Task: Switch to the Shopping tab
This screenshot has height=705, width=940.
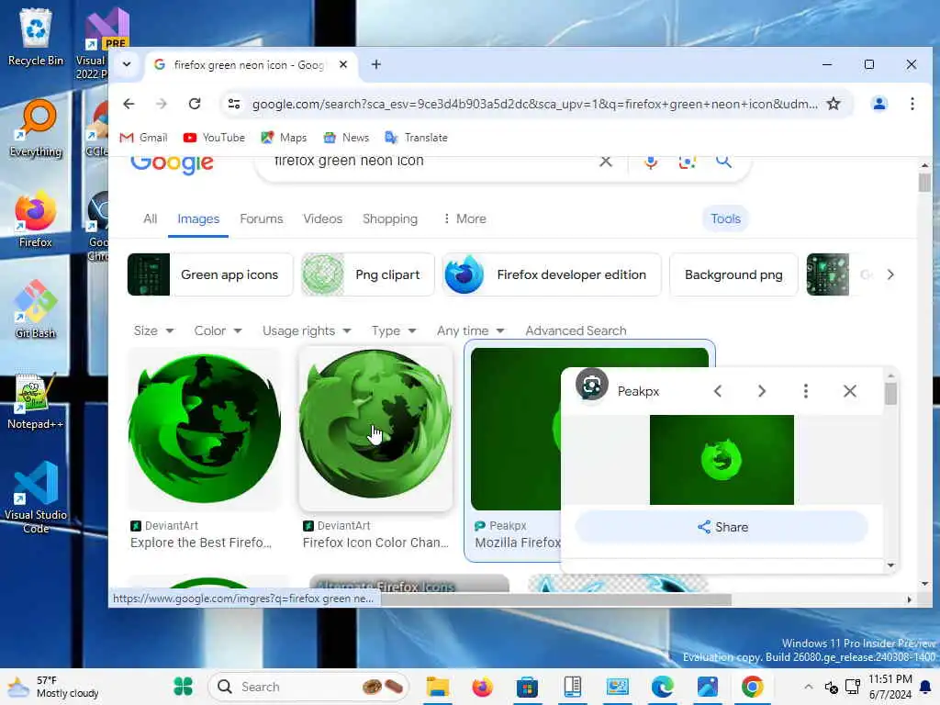Action: coord(390,218)
